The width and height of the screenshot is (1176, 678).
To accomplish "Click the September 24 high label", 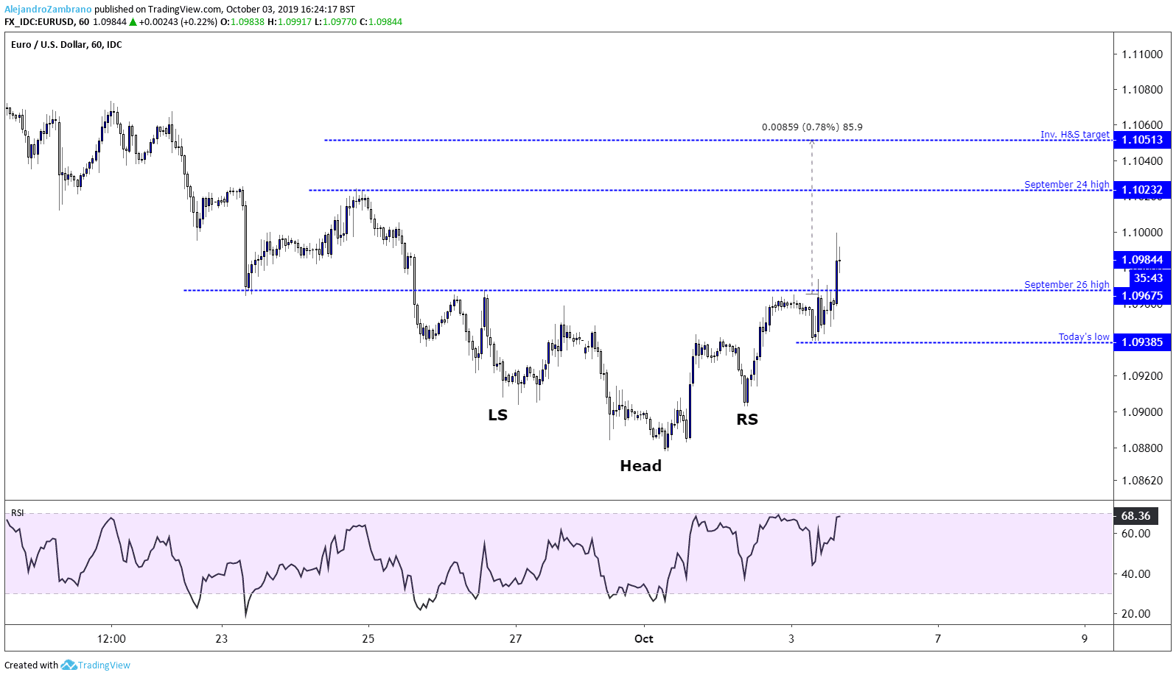I will click(x=1066, y=184).
